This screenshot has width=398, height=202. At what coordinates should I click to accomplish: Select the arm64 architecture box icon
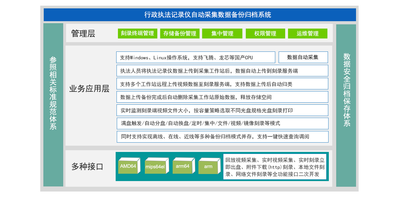[x=183, y=167]
